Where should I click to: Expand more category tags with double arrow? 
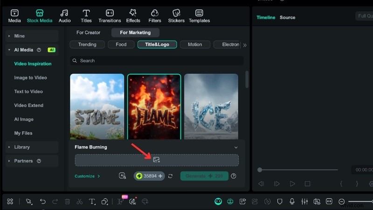coord(245,45)
